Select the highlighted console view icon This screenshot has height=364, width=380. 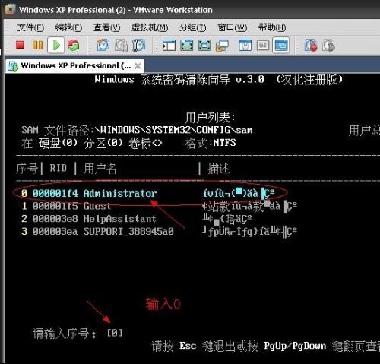pos(281,46)
